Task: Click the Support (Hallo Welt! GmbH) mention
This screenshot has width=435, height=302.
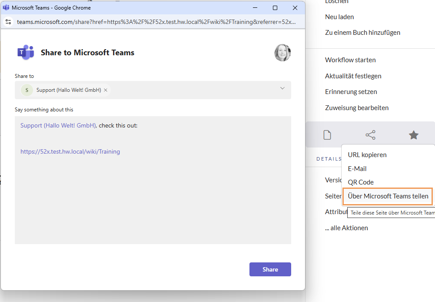Action: (x=58, y=126)
